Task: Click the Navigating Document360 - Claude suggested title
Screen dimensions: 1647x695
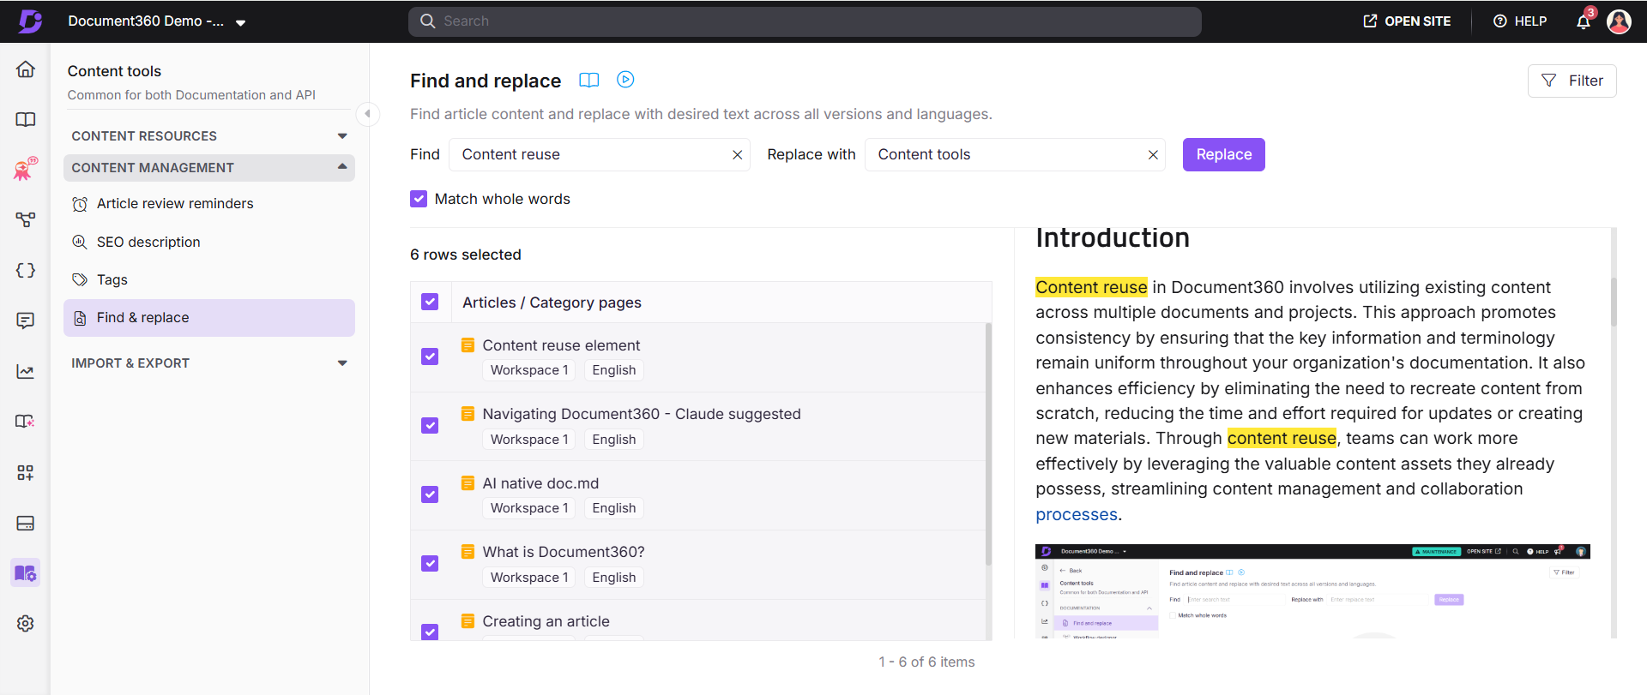Action: [642, 414]
